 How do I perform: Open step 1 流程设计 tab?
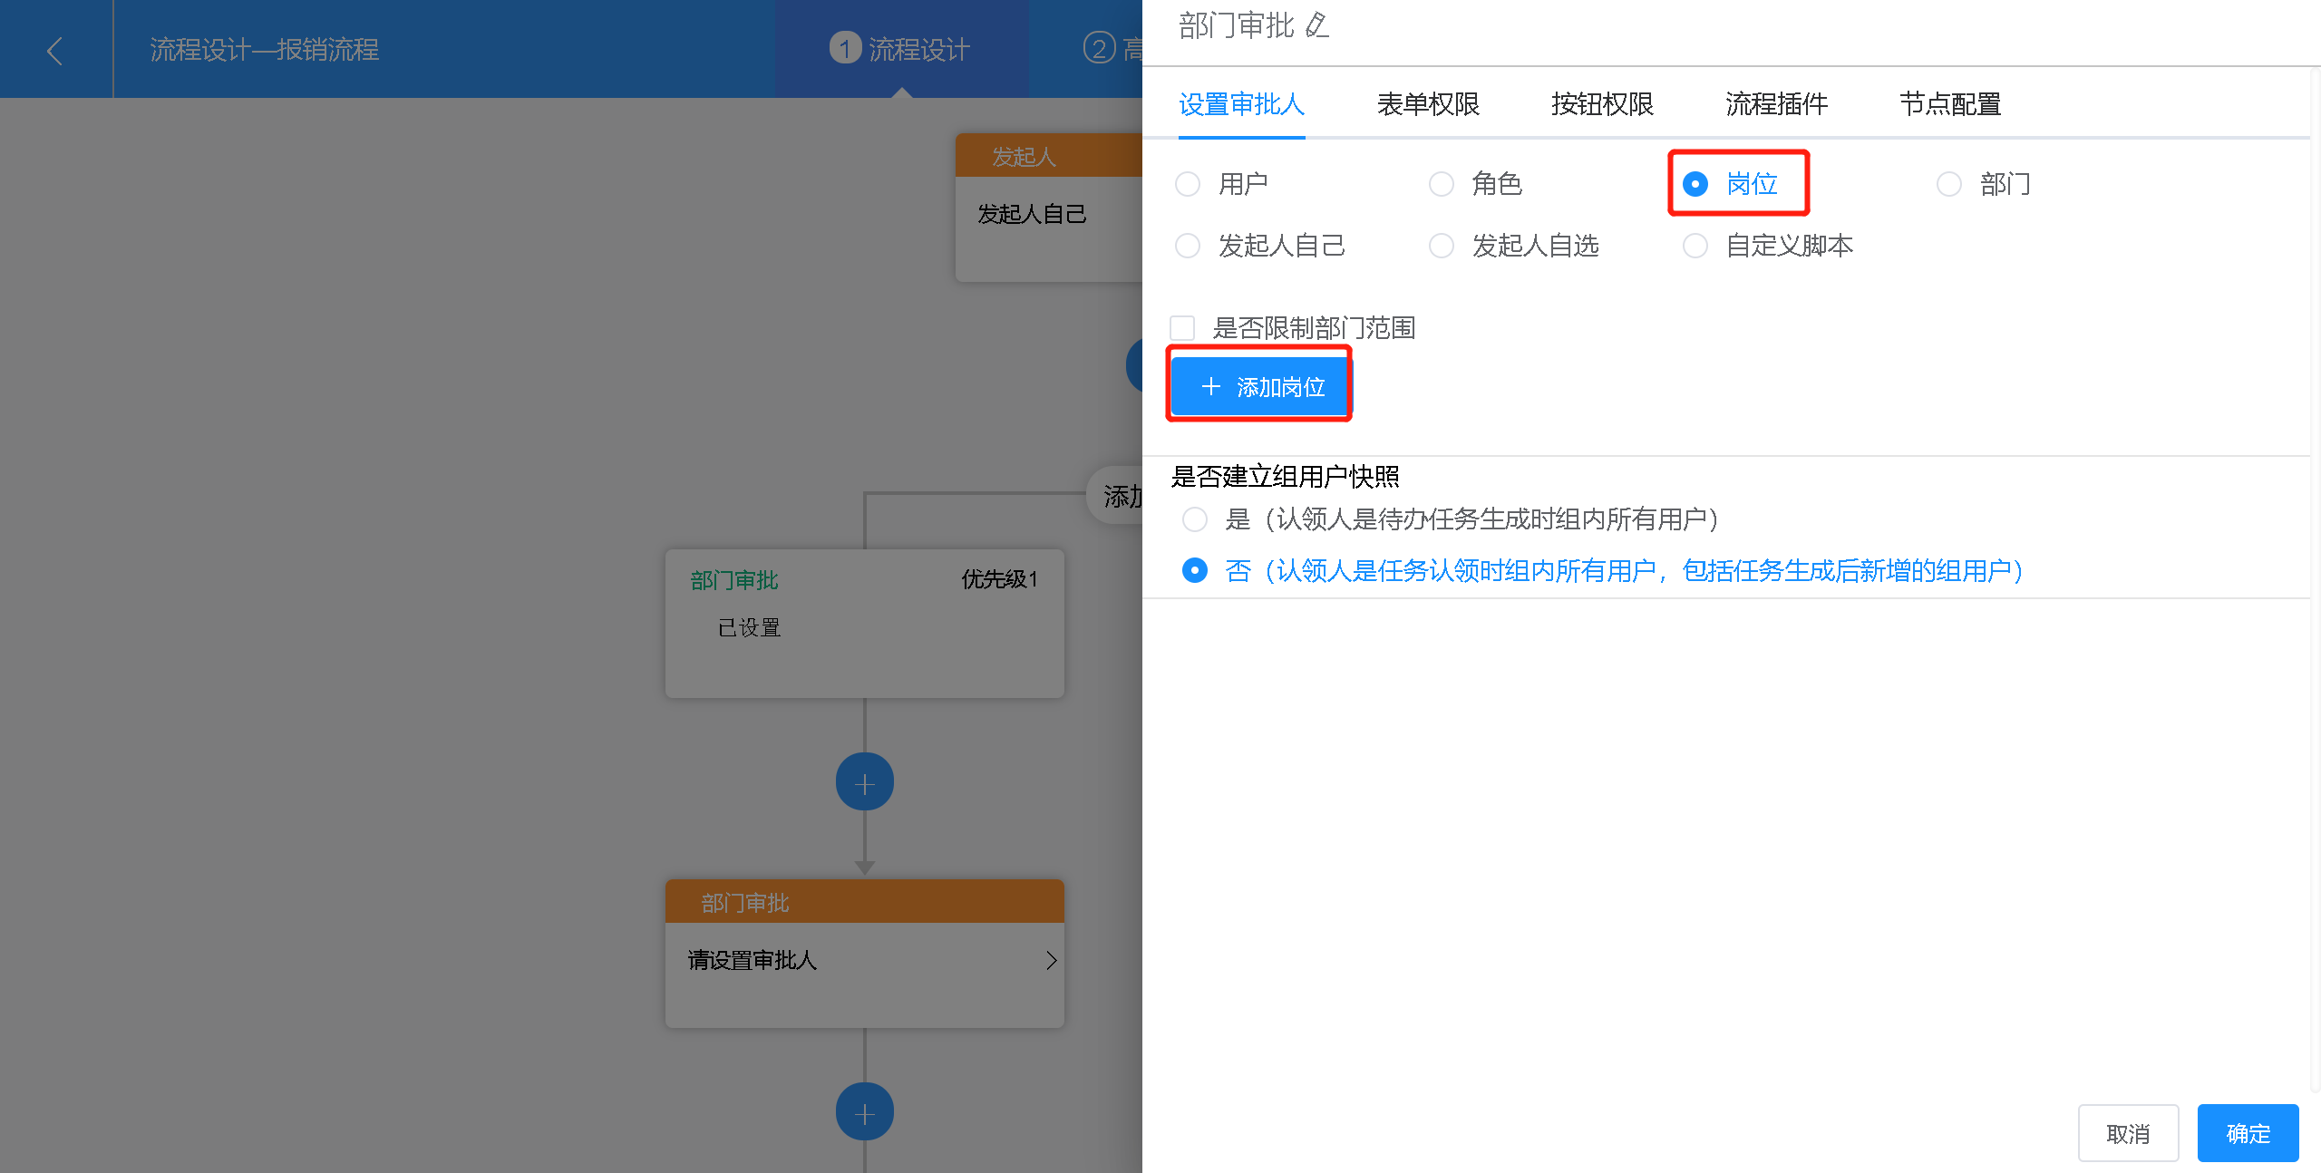900,49
